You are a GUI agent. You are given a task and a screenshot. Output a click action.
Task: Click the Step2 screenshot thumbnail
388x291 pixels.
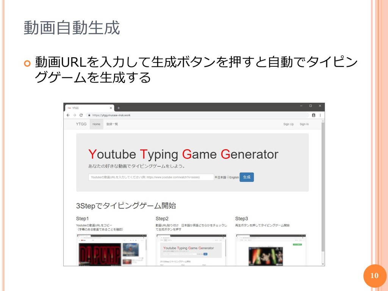coord(191,250)
